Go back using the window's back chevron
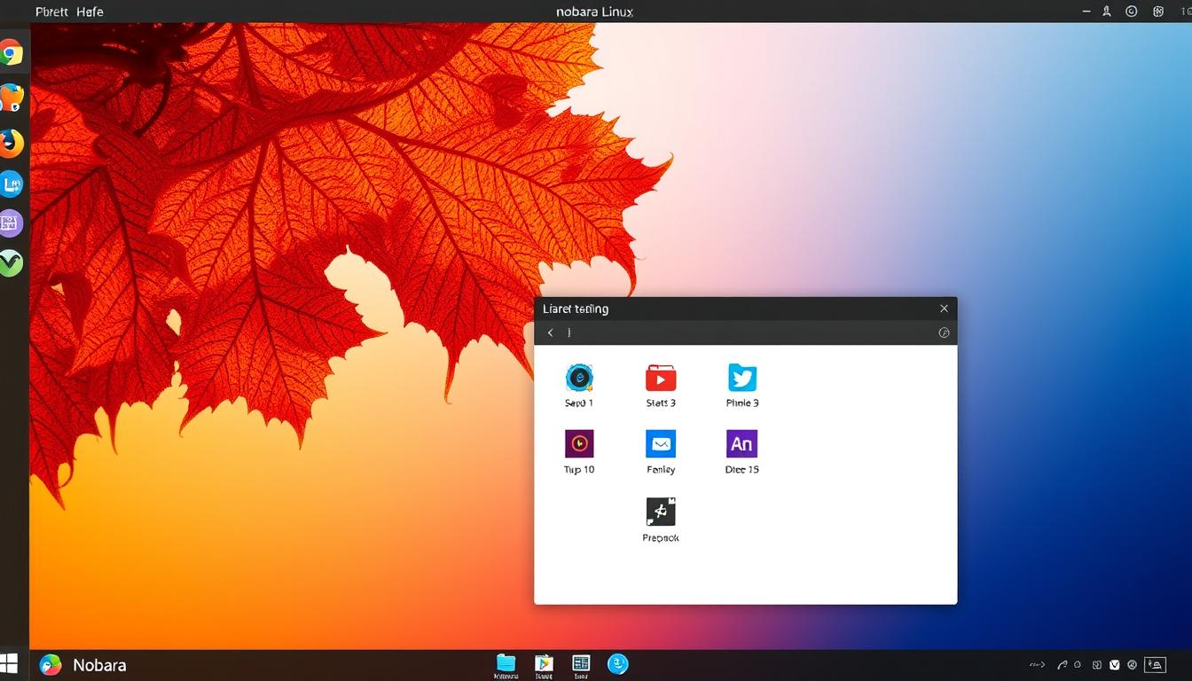 click(550, 333)
